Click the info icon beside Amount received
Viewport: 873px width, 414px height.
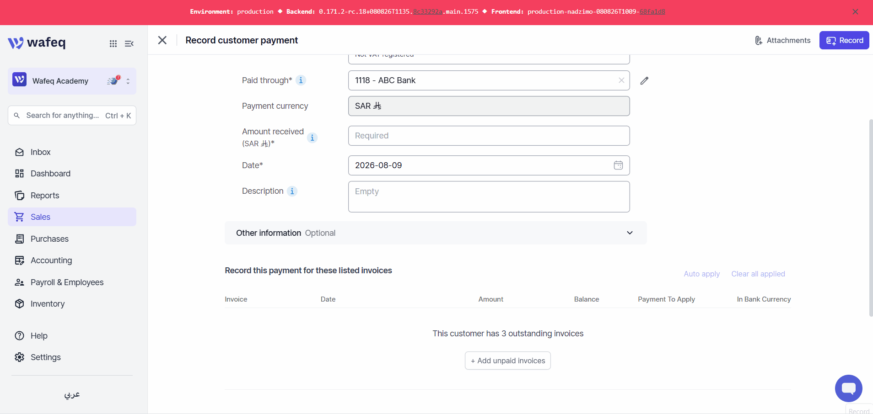coord(312,138)
